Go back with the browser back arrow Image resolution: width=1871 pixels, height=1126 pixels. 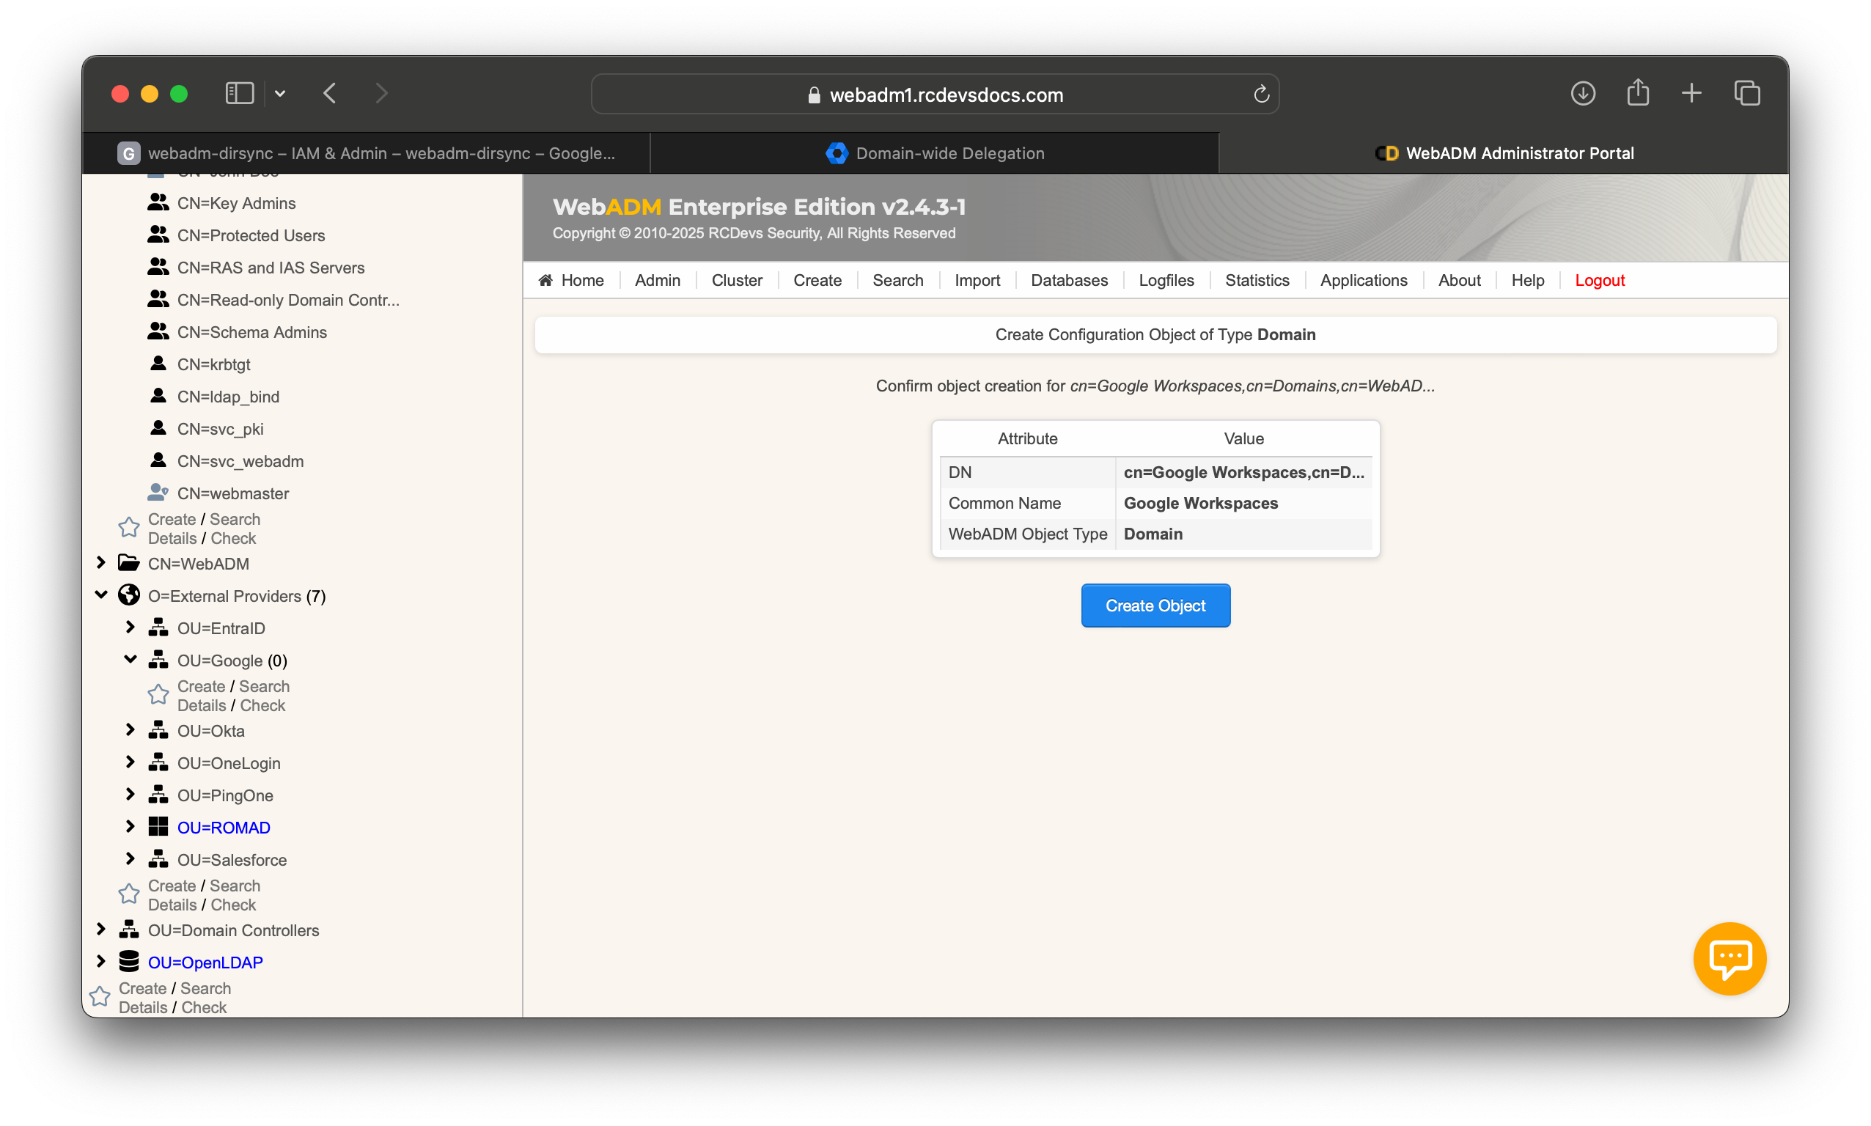click(329, 93)
